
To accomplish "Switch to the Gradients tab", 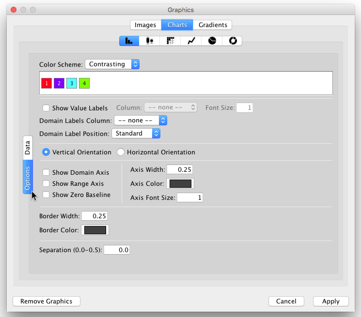I will pos(213,25).
